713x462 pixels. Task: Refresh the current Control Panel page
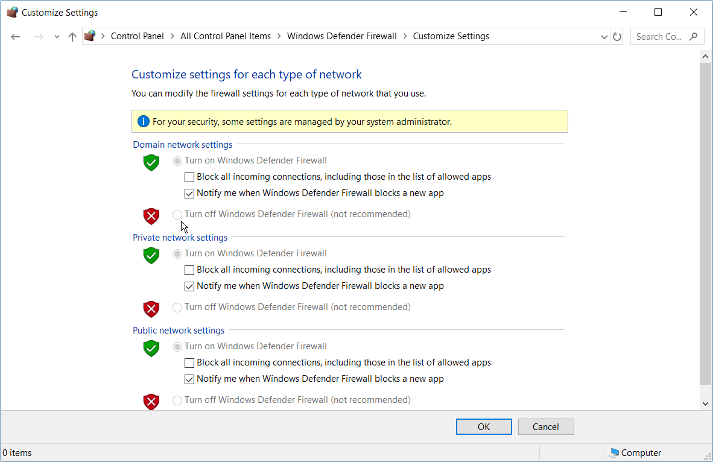[x=616, y=36]
